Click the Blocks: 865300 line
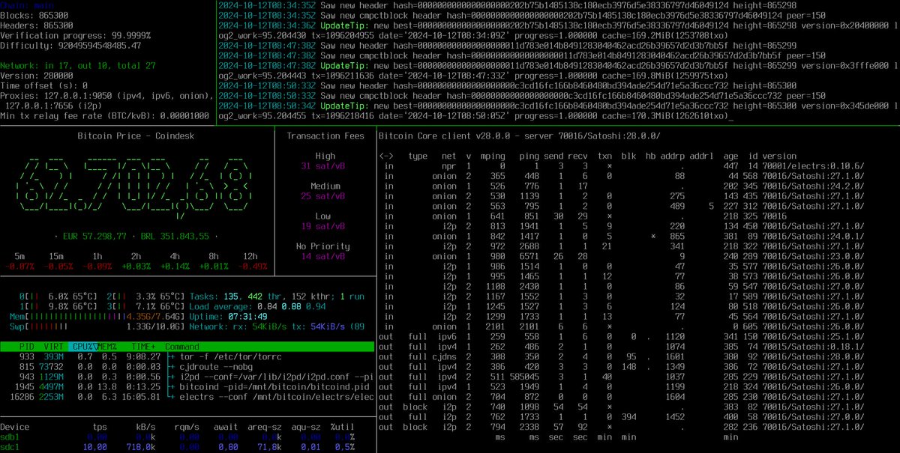Image resolution: width=900 pixels, height=453 pixels. pyautogui.click(x=37, y=15)
